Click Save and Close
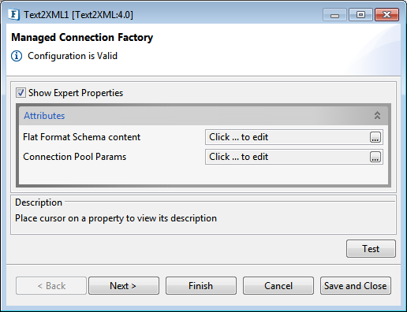The height and width of the screenshot is (312, 407). click(x=356, y=285)
